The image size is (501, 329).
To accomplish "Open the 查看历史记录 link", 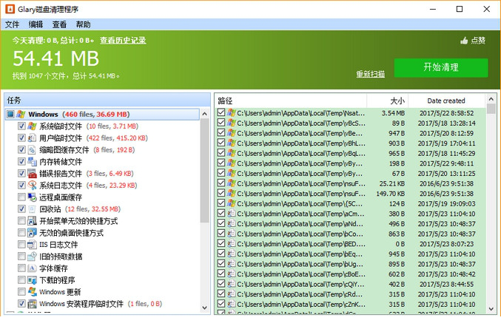I will [123, 40].
